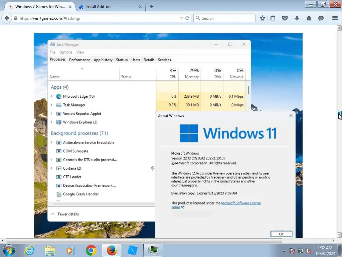Go to Firefox Home icon
Screen dimensions: 342x257
[x=309, y=18]
